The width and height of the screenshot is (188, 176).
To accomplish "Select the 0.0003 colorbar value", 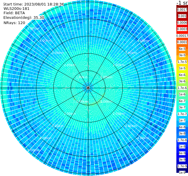I will [x=182, y=29].
